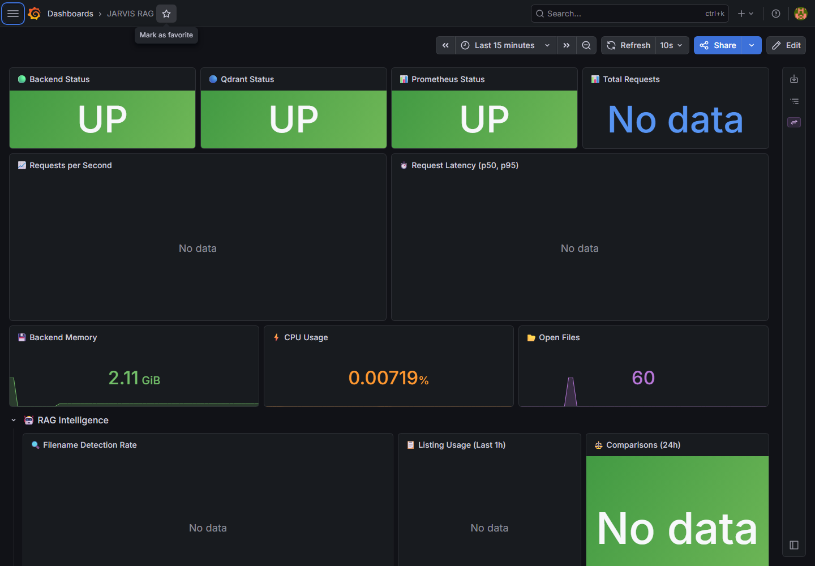Image resolution: width=815 pixels, height=566 pixels.
Task: Open the hamburger navigation menu
Action: click(13, 14)
